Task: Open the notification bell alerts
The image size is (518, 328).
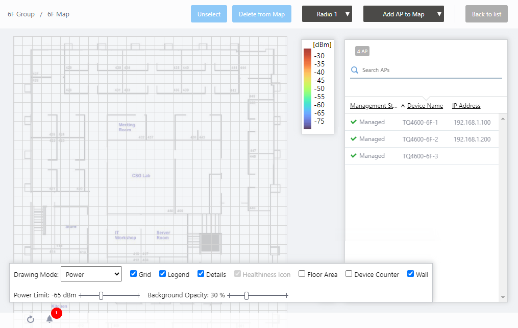Action: (50, 319)
